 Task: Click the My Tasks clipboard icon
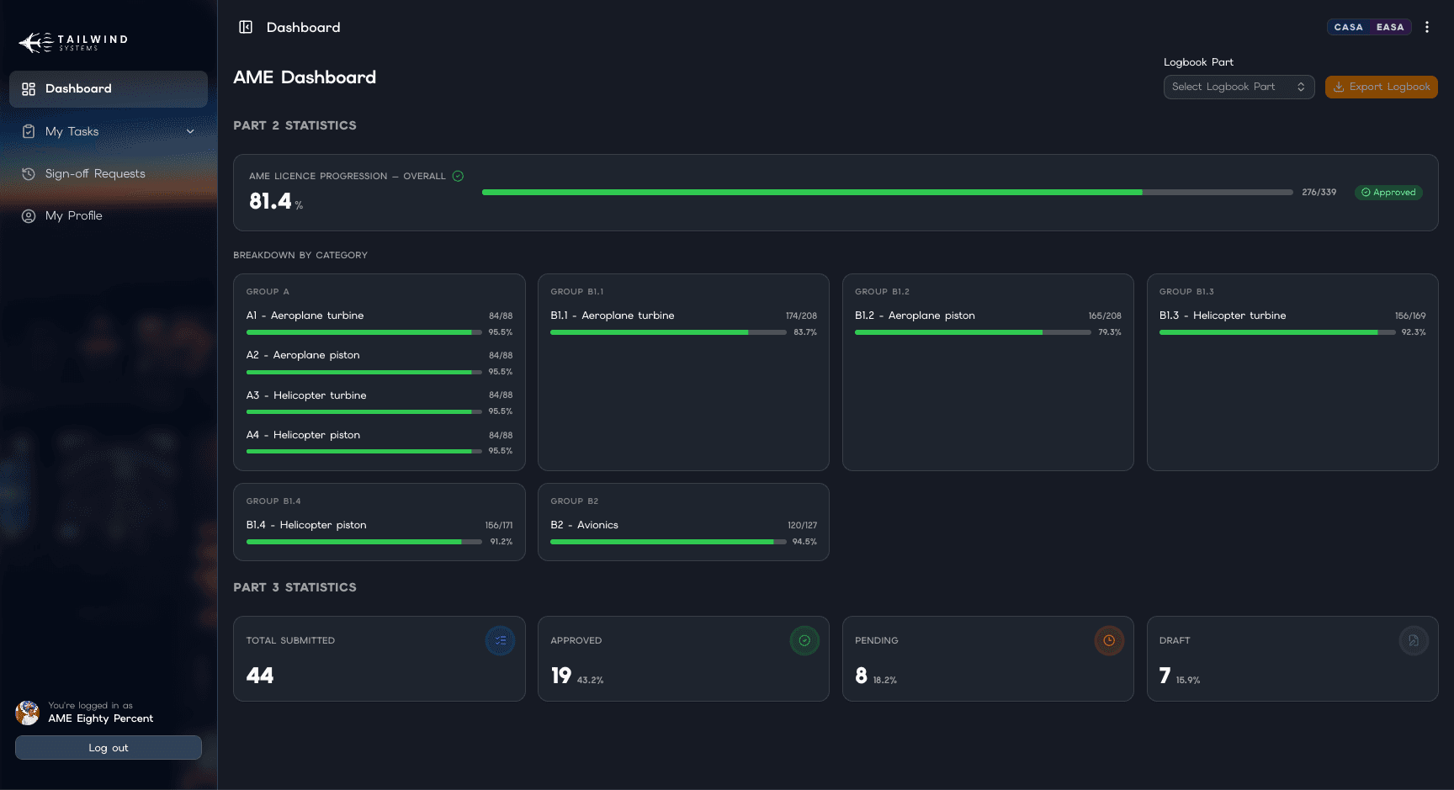[29, 131]
